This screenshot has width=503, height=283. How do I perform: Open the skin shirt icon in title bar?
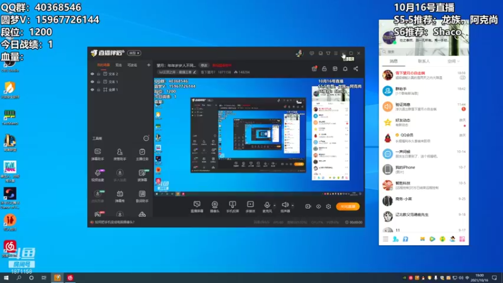328,53
